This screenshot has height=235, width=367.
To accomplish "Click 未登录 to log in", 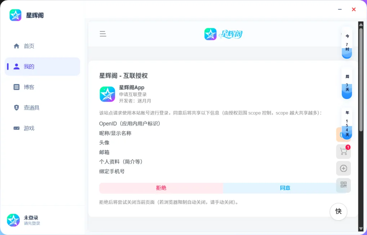I will coord(31,218).
